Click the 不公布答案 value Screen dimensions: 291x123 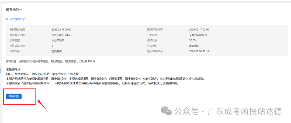tap(58, 40)
